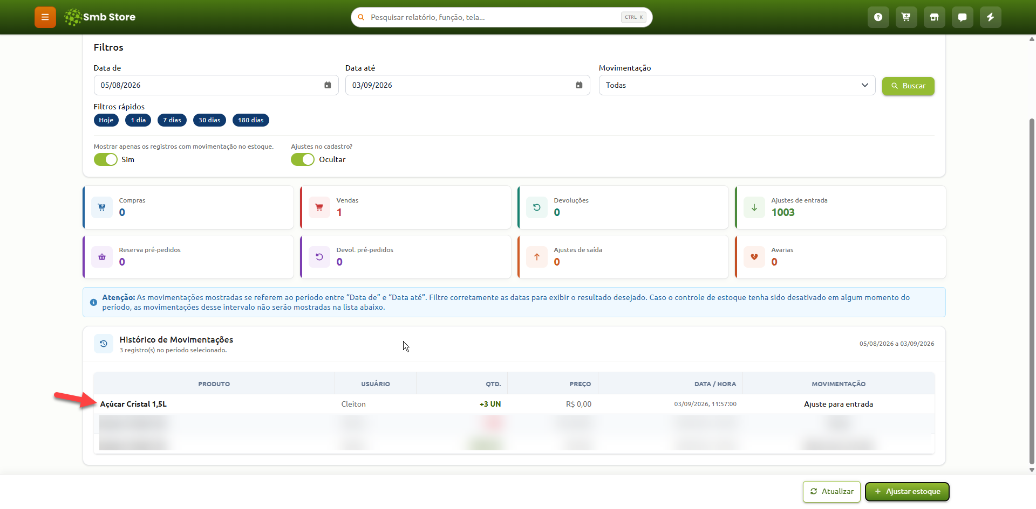The image size is (1036, 509).
Task: Click the page vertical scrollbar
Action: pyautogui.click(x=1032, y=291)
